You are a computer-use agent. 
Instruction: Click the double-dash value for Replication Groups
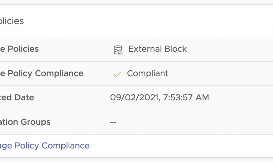pos(113,122)
